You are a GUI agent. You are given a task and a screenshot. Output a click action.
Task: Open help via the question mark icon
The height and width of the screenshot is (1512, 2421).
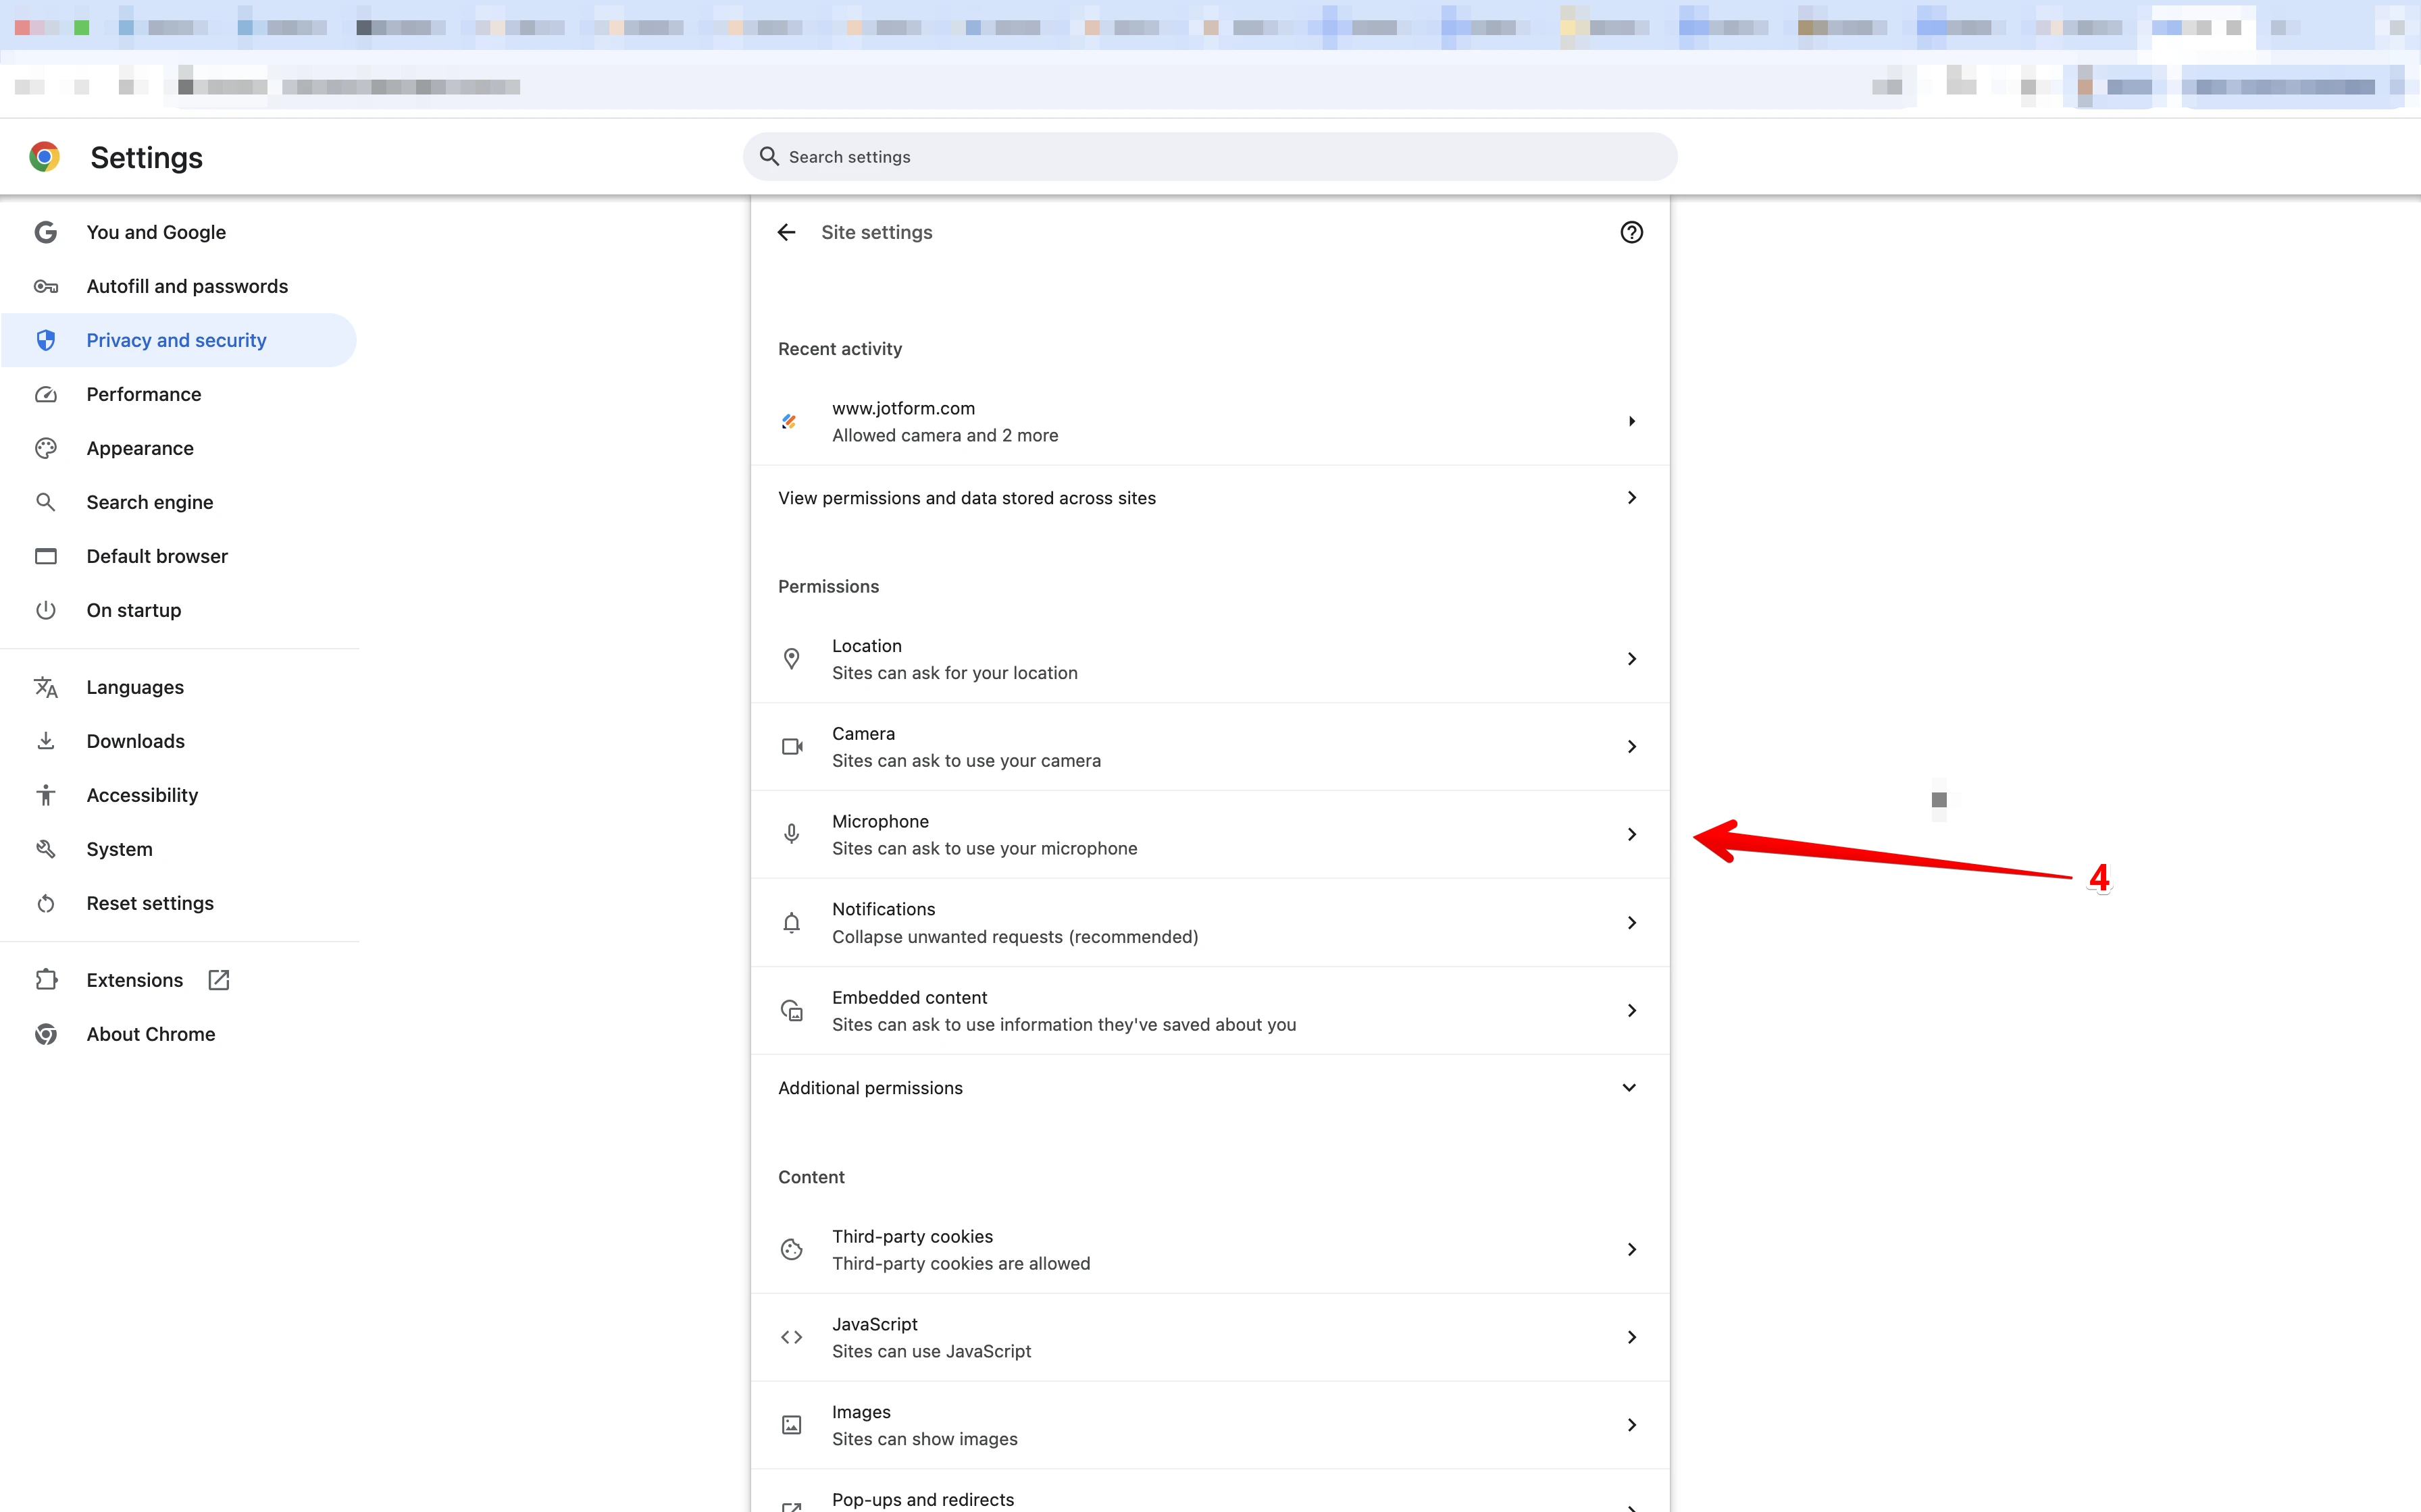click(1631, 232)
